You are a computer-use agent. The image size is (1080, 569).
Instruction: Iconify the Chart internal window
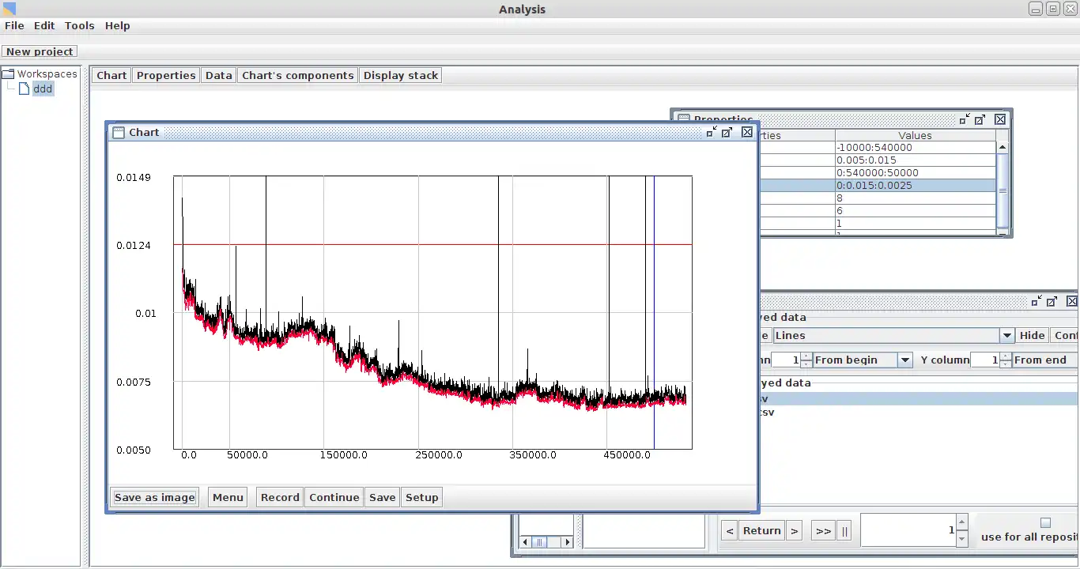pyautogui.click(x=712, y=132)
